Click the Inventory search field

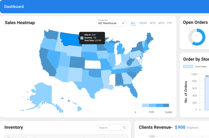tap(112, 127)
